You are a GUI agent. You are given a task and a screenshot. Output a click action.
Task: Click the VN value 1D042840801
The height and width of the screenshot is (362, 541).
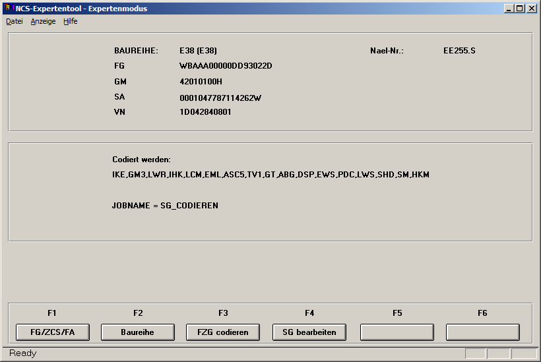tap(205, 112)
